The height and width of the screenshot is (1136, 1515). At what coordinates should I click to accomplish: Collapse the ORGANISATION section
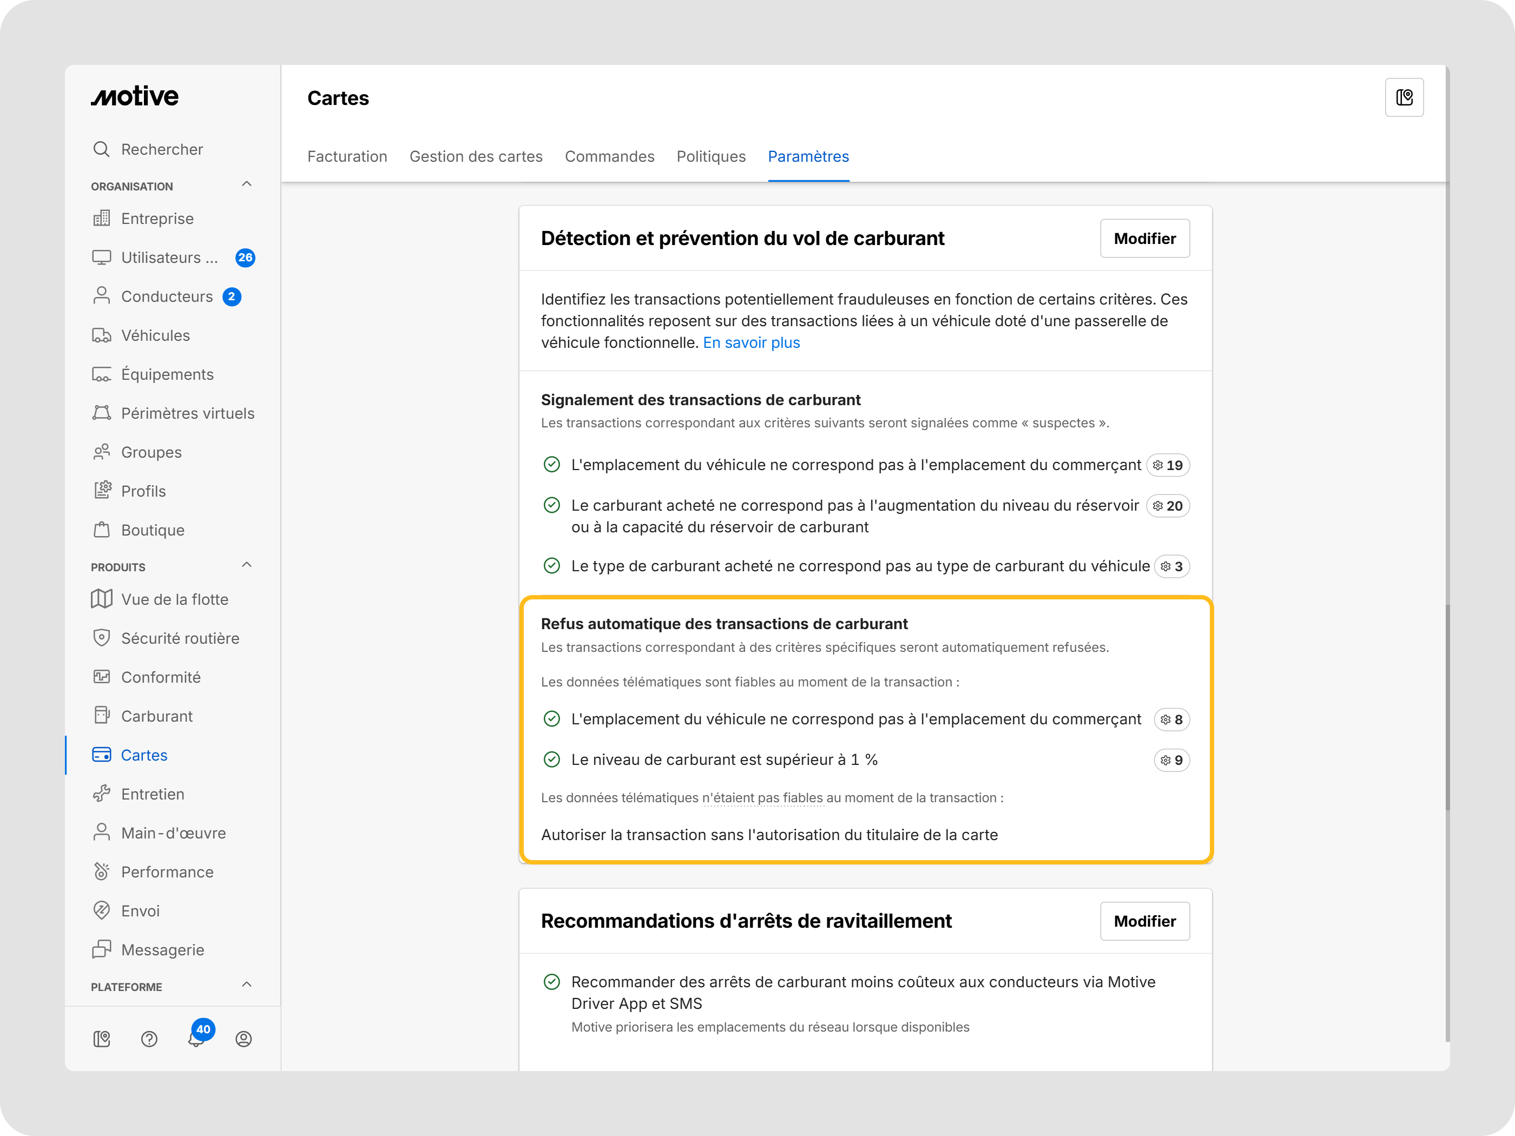(x=247, y=183)
